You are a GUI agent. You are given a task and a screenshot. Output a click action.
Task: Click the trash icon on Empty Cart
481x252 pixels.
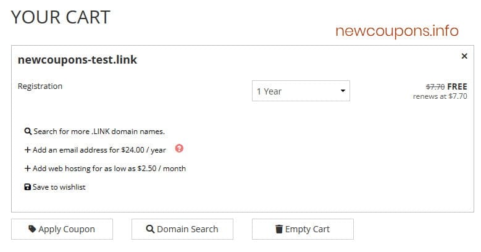point(278,229)
